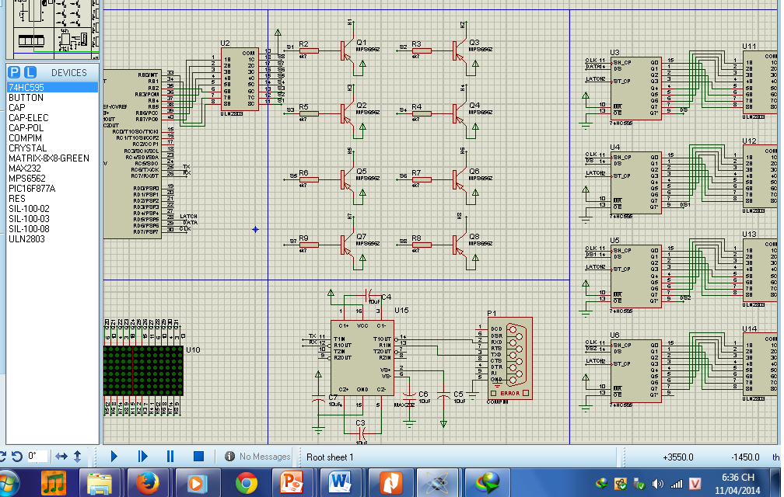Click the overview window schematic thumbnail
The image size is (784, 497).
[52, 28]
